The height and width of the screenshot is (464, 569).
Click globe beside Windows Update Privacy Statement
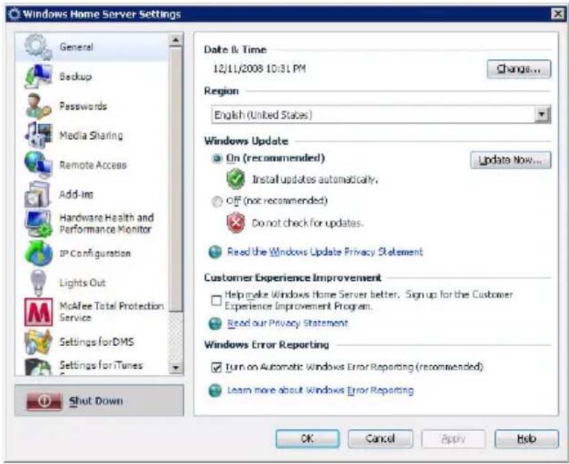click(215, 252)
